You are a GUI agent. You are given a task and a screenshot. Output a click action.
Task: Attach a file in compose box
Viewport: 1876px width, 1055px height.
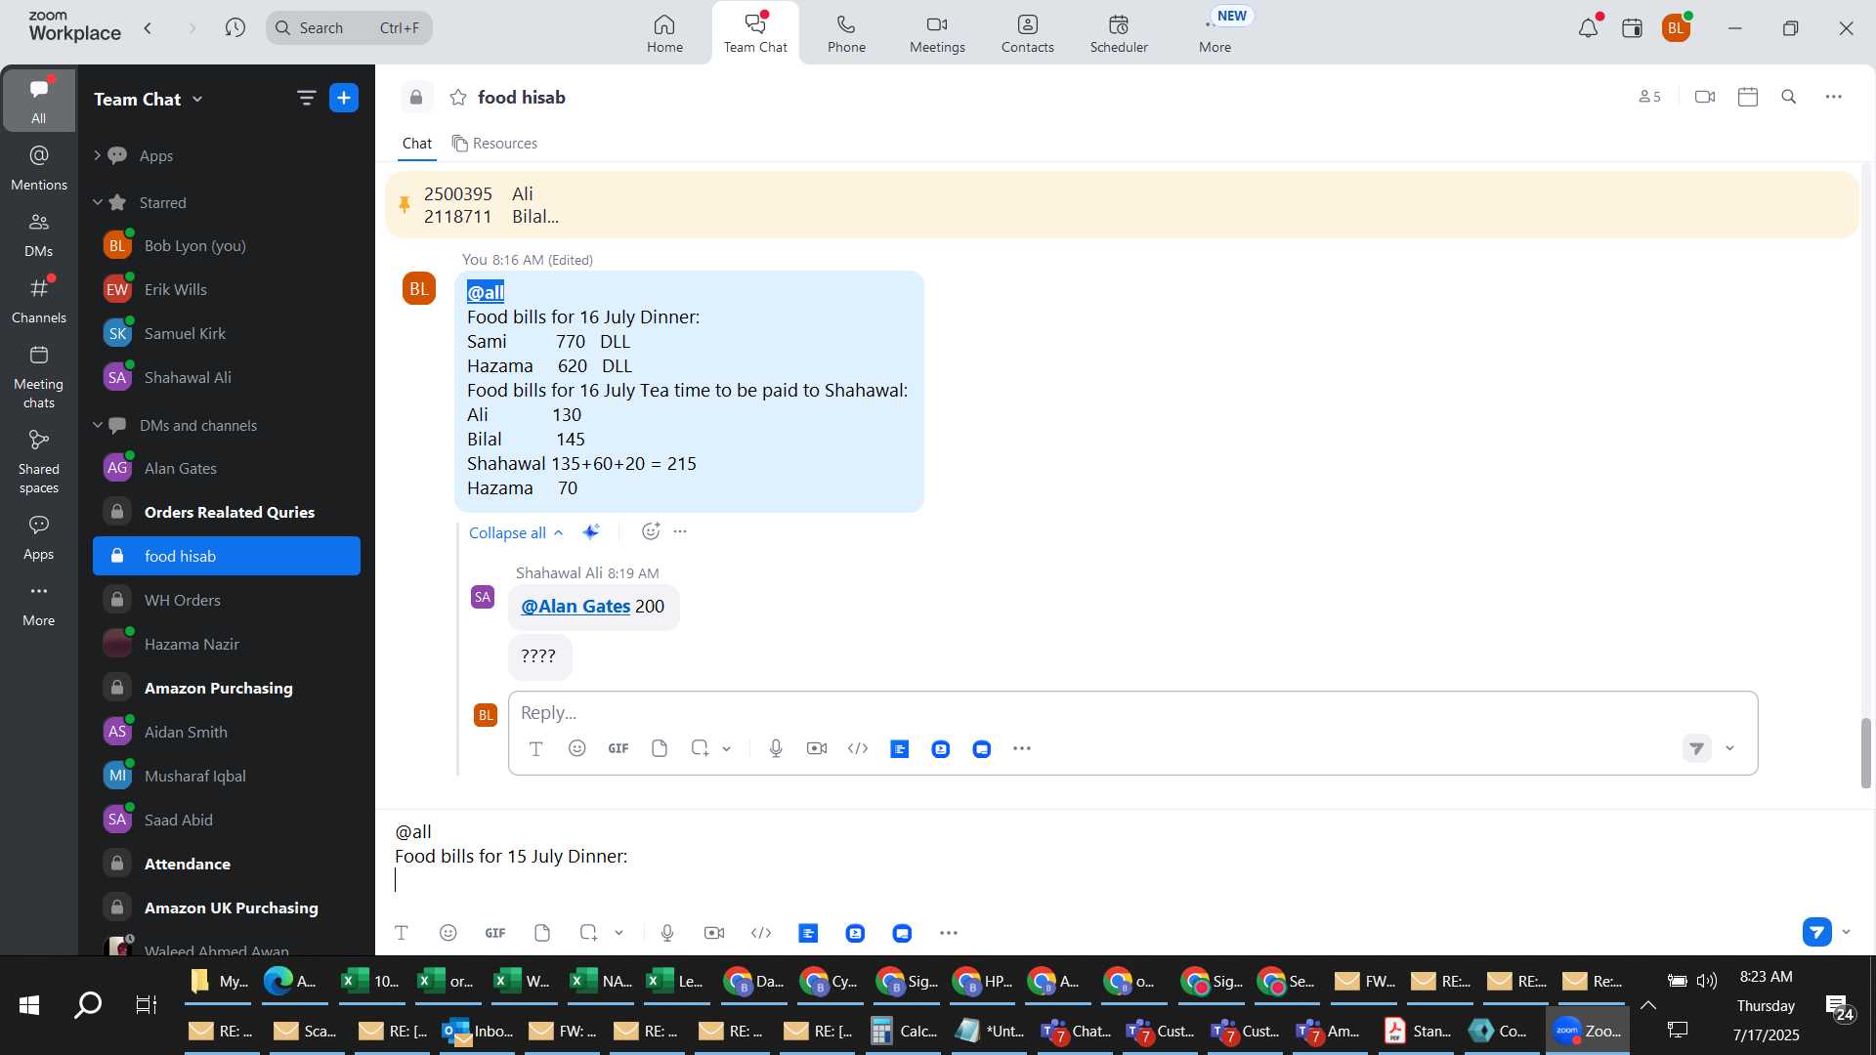coord(542,933)
